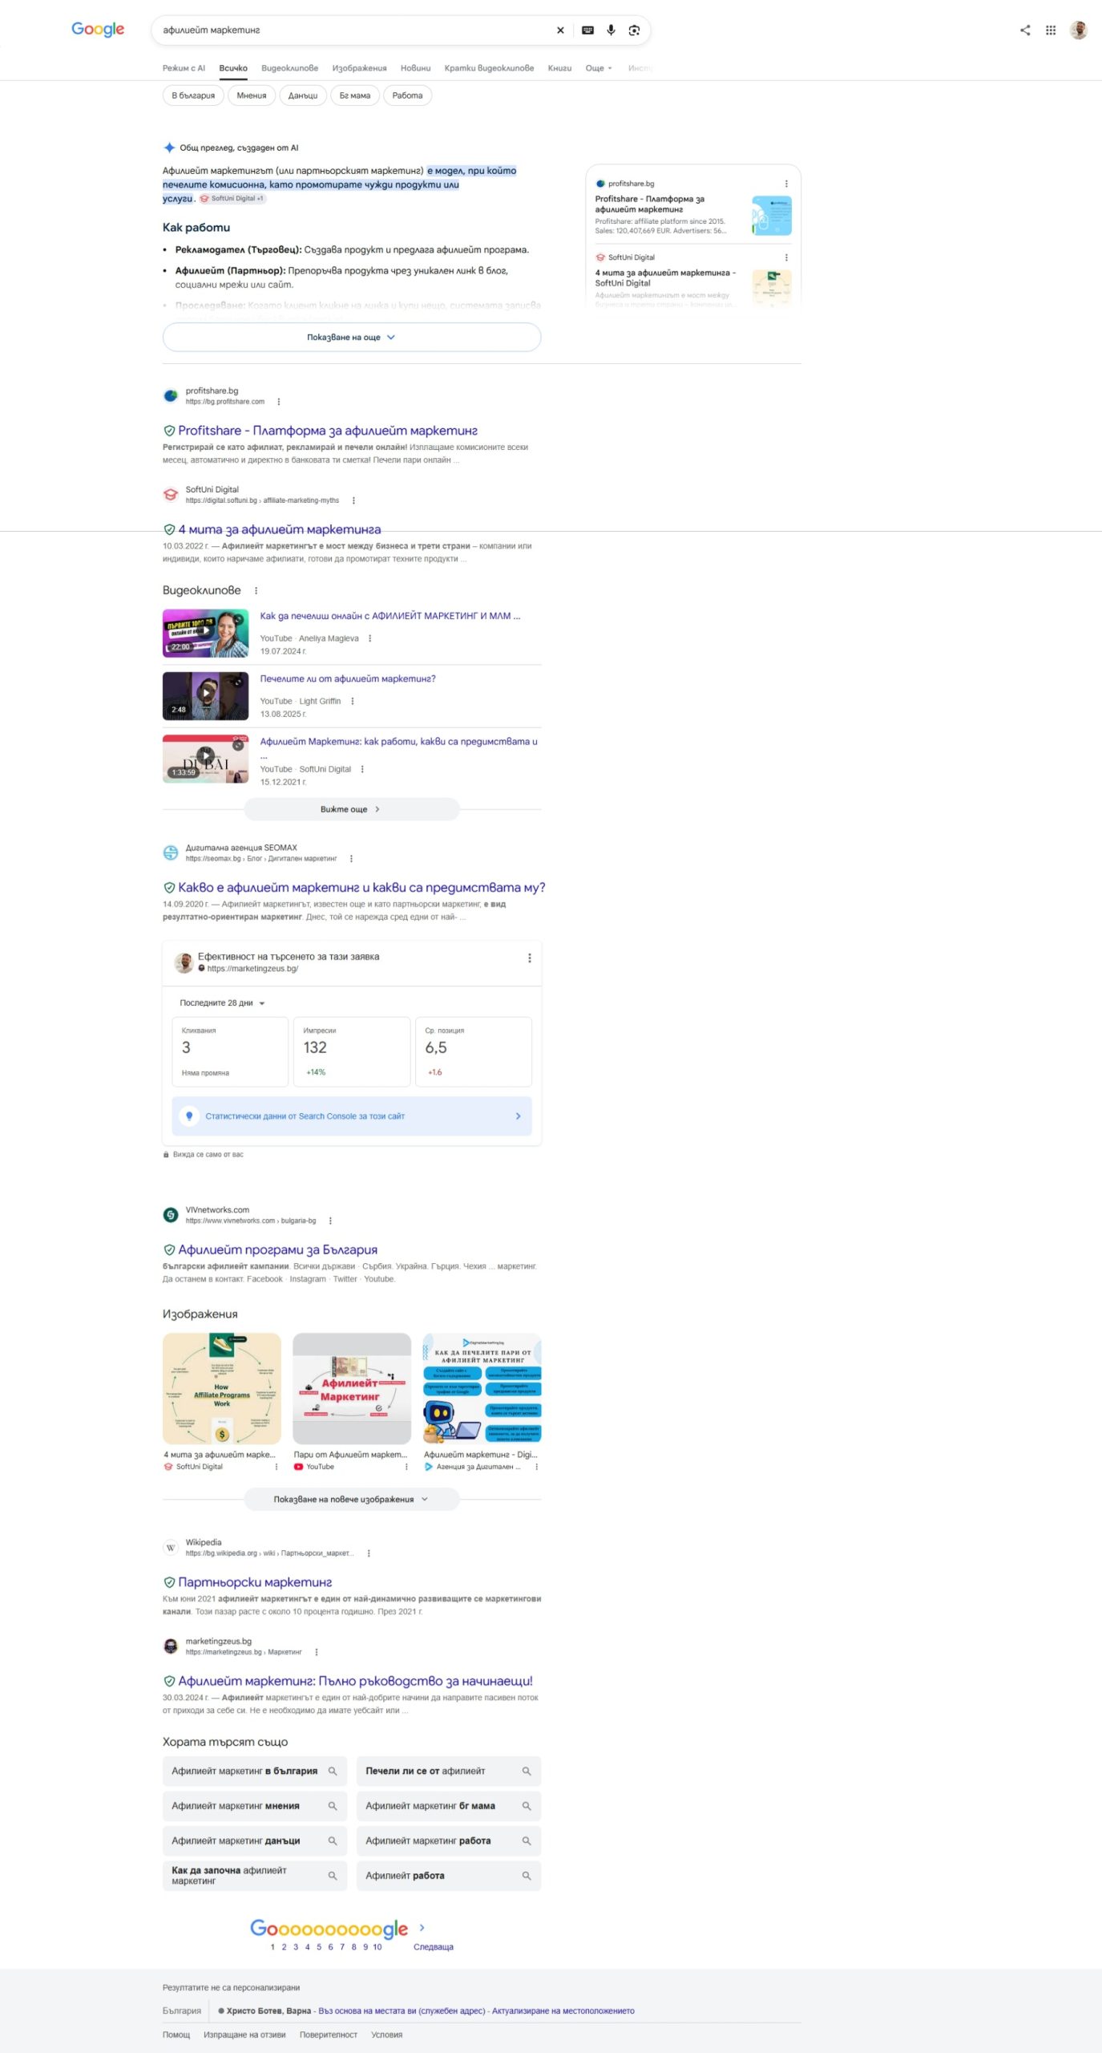Start voice search with the microphone icon
The image size is (1102, 2053).
(611, 30)
